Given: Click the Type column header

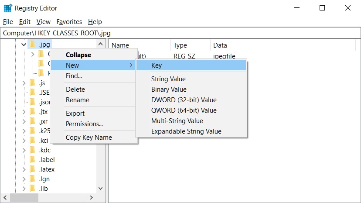Looking at the screenshot, I should click(191, 45).
